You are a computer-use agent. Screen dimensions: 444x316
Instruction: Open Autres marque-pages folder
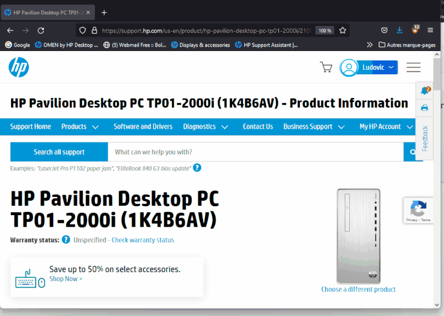click(407, 45)
